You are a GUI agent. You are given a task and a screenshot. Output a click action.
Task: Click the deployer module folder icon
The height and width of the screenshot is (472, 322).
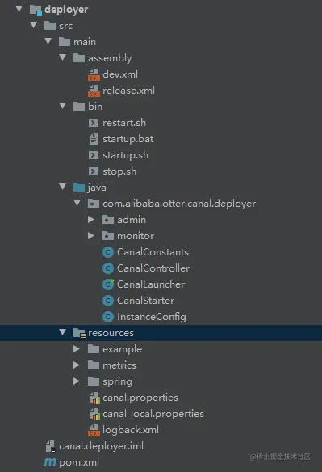coord(36,10)
